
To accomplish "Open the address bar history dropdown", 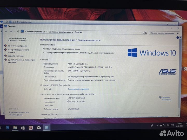I will pyautogui.click(x=143, y=33).
